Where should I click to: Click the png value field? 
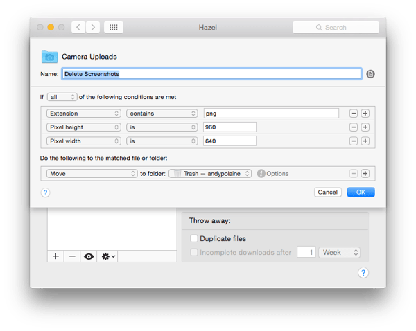click(x=271, y=114)
